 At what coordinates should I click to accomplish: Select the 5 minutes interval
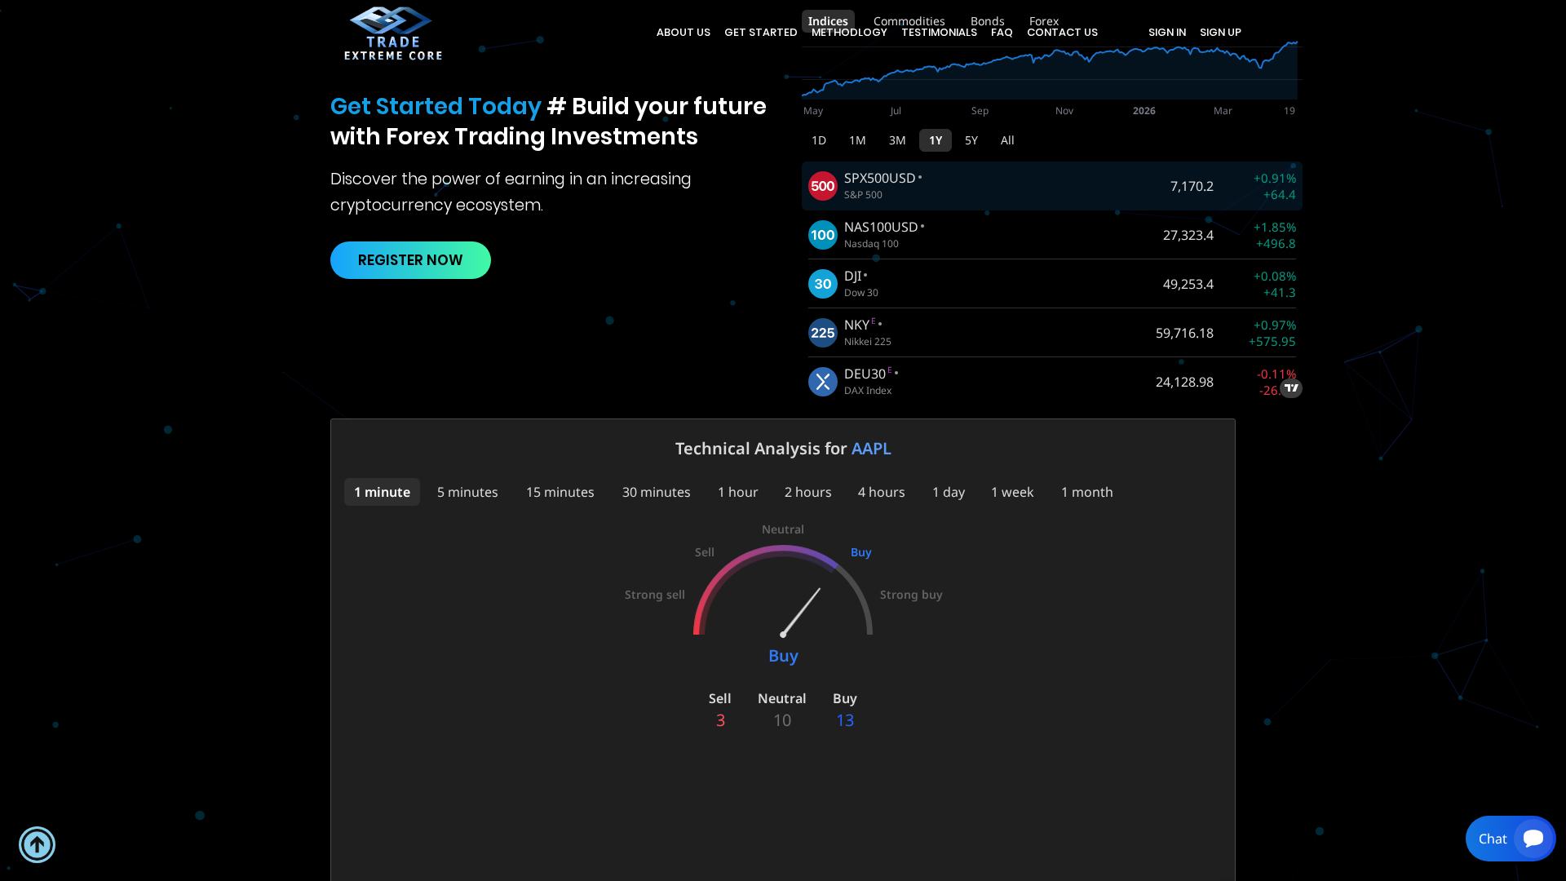tap(467, 492)
